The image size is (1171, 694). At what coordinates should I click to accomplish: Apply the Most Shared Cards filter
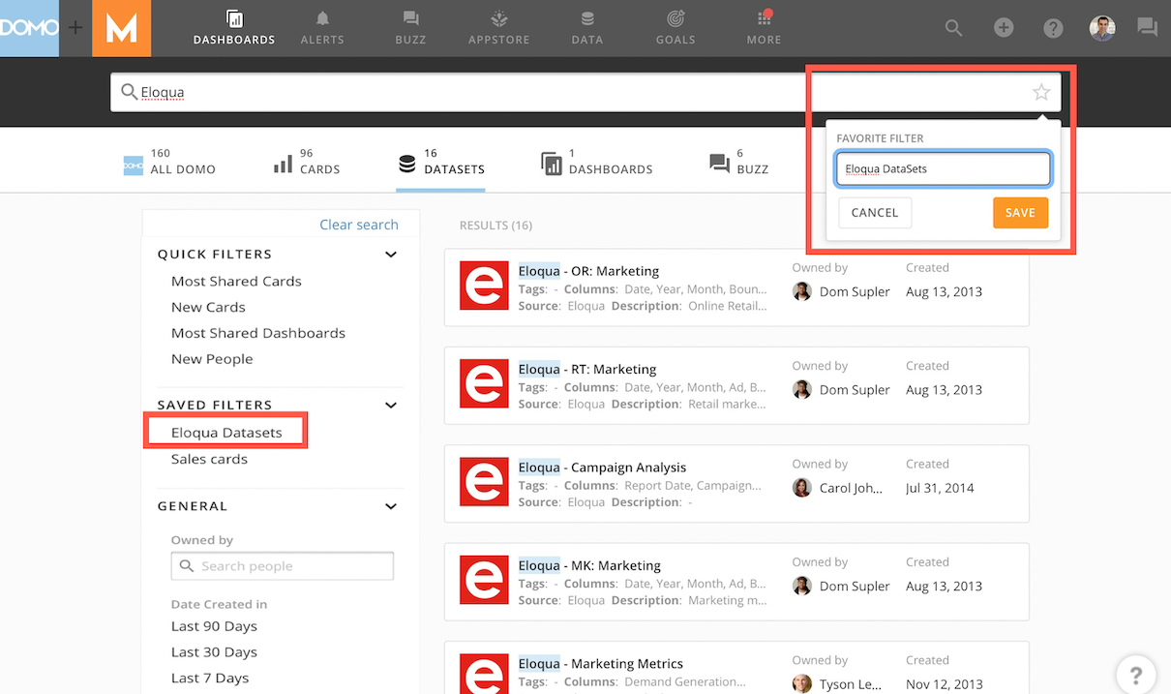tap(236, 282)
